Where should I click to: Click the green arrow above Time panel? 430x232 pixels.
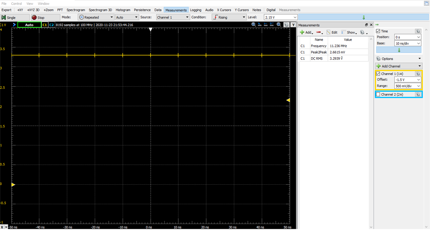377,25
